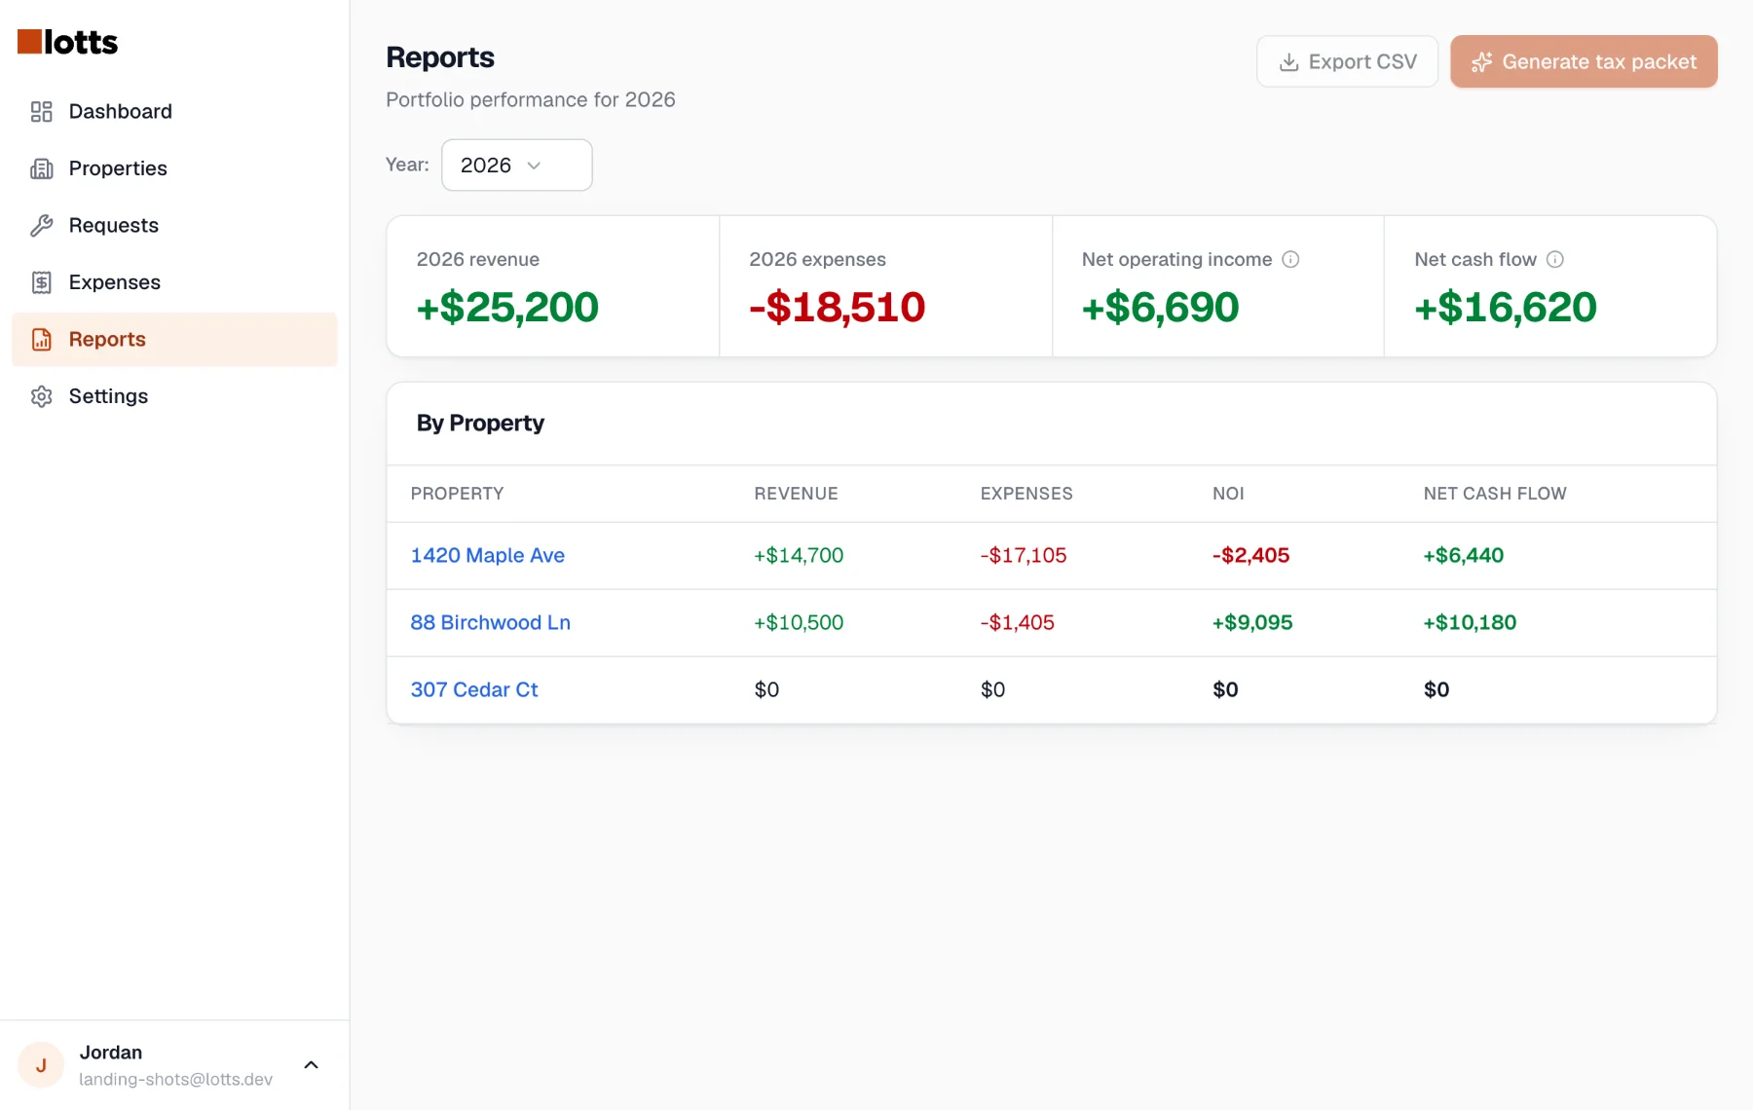Click the -$2,405 NOI cell

click(x=1250, y=556)
